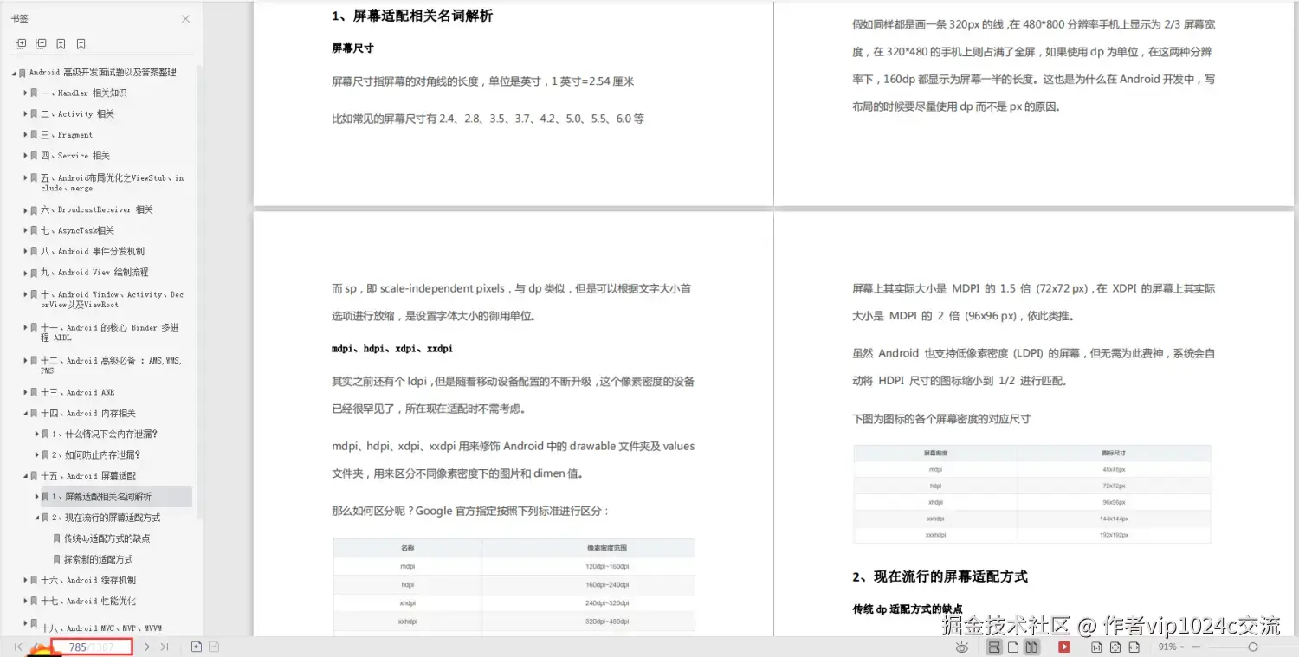Toggle the remove bookmark icon
The width and height of the screenshot is (1299, 657).
(81, 43)
